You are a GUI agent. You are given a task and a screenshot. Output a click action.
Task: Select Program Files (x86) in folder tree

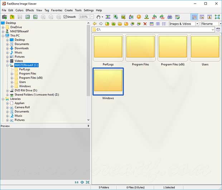pyautogui.click(x=31, y=78)
